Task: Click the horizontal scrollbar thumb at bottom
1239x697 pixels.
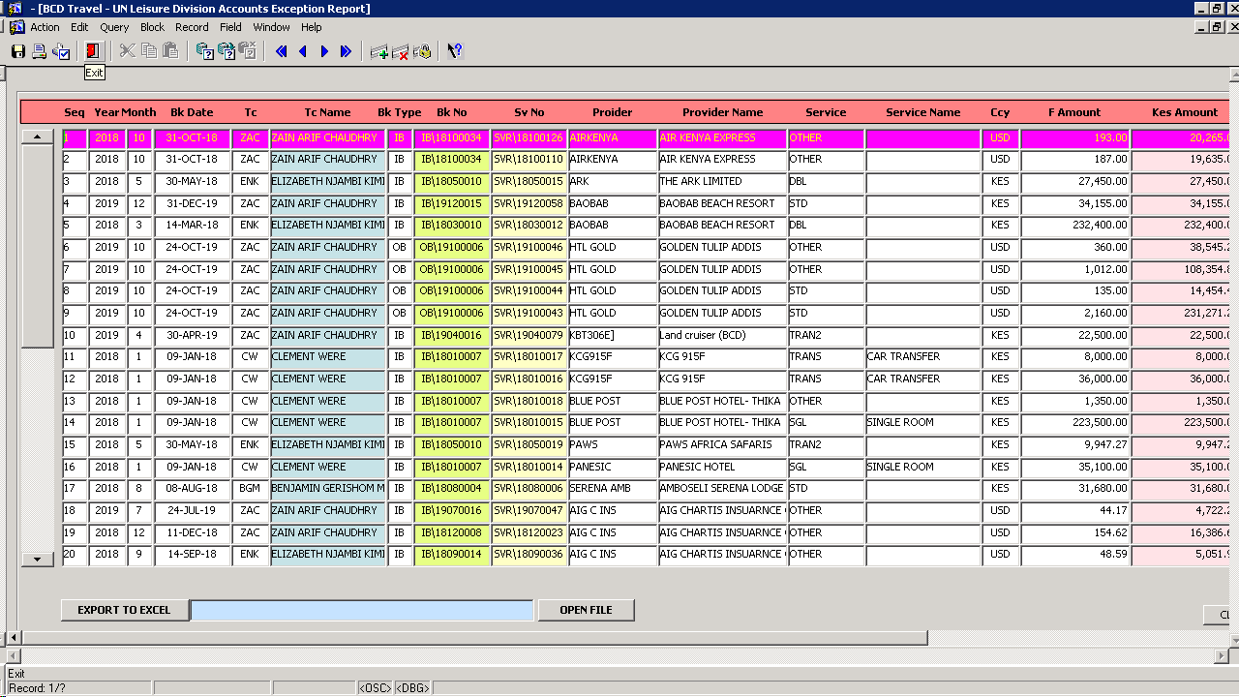Action: click(x=475, y=638)
